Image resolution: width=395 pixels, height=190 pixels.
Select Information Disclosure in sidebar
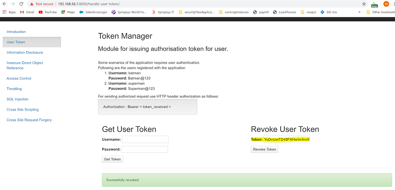[x=25, y=52]
